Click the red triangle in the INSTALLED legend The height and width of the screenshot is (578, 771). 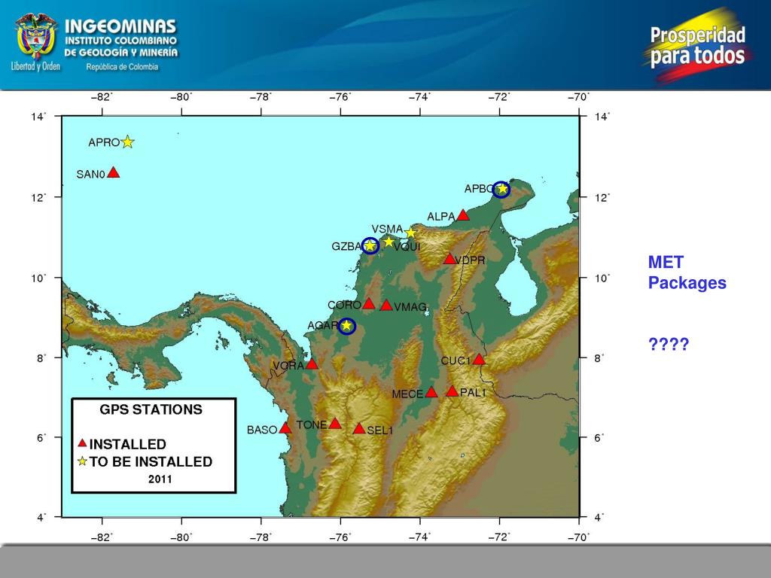[x=83, y=443]
